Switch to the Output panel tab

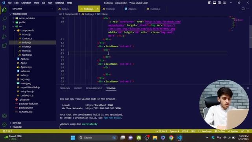[x=78, y=88]
